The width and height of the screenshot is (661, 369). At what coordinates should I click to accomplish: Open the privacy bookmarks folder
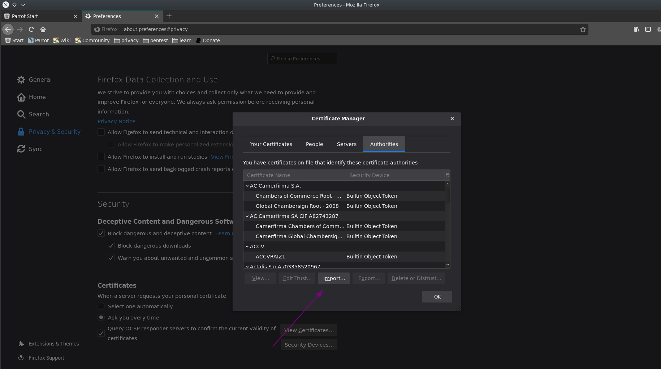126,40
